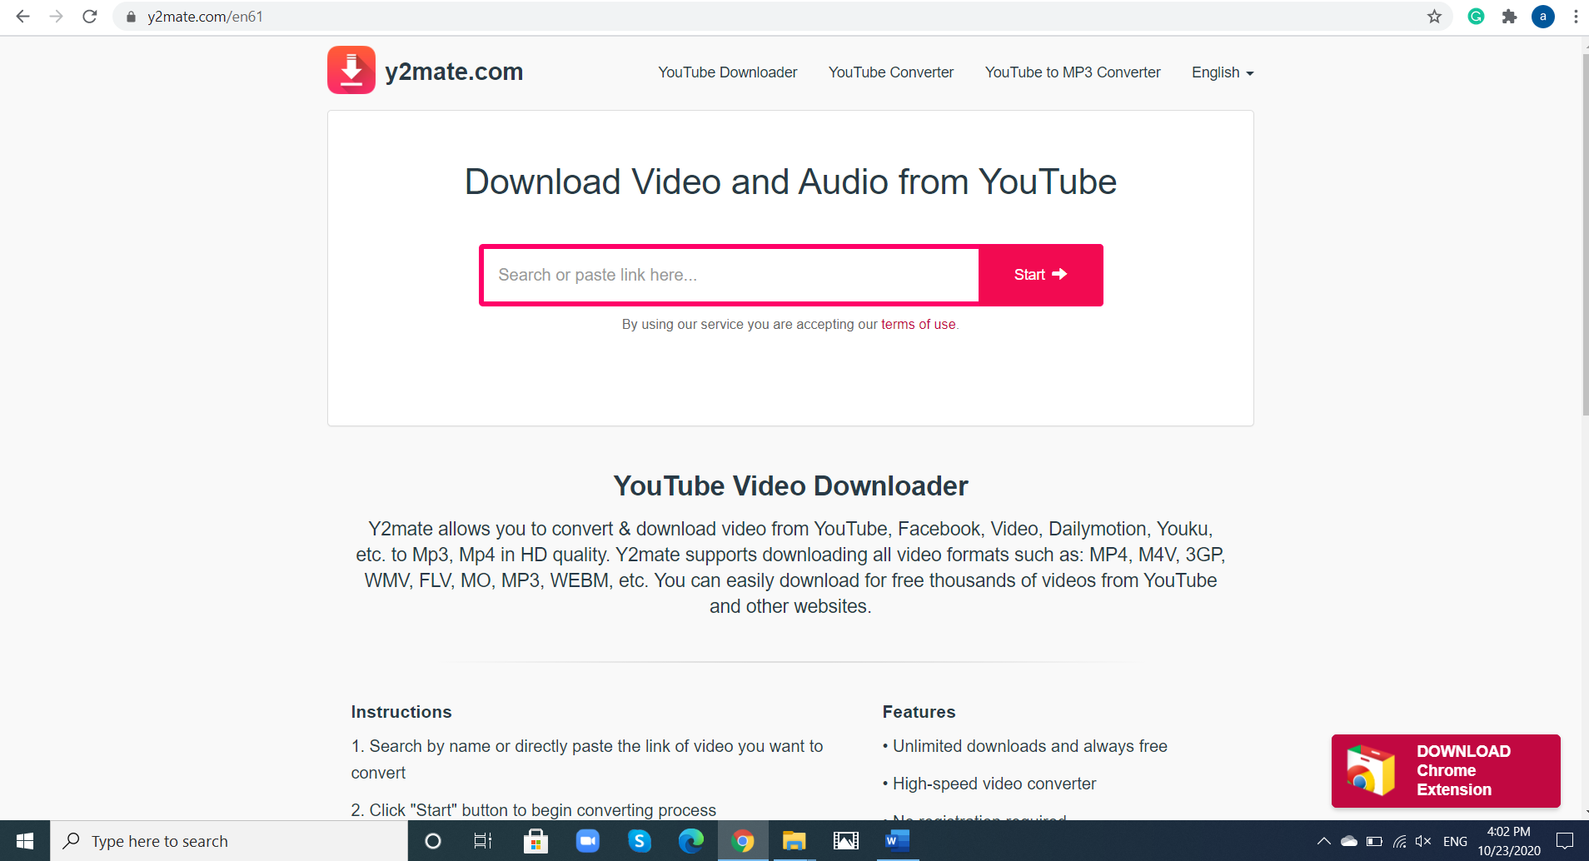
Task: Click the search or paste link field
Action: tap(730, 275)
